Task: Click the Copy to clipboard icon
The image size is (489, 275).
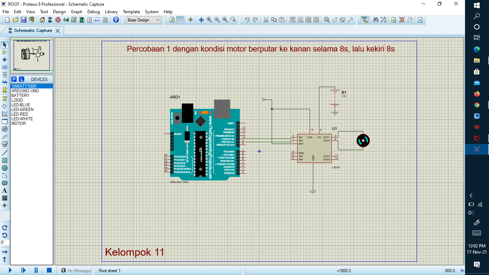Action: (274, 20)
